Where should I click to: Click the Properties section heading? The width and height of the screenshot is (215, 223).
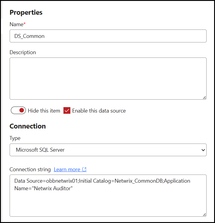point(26,12)
